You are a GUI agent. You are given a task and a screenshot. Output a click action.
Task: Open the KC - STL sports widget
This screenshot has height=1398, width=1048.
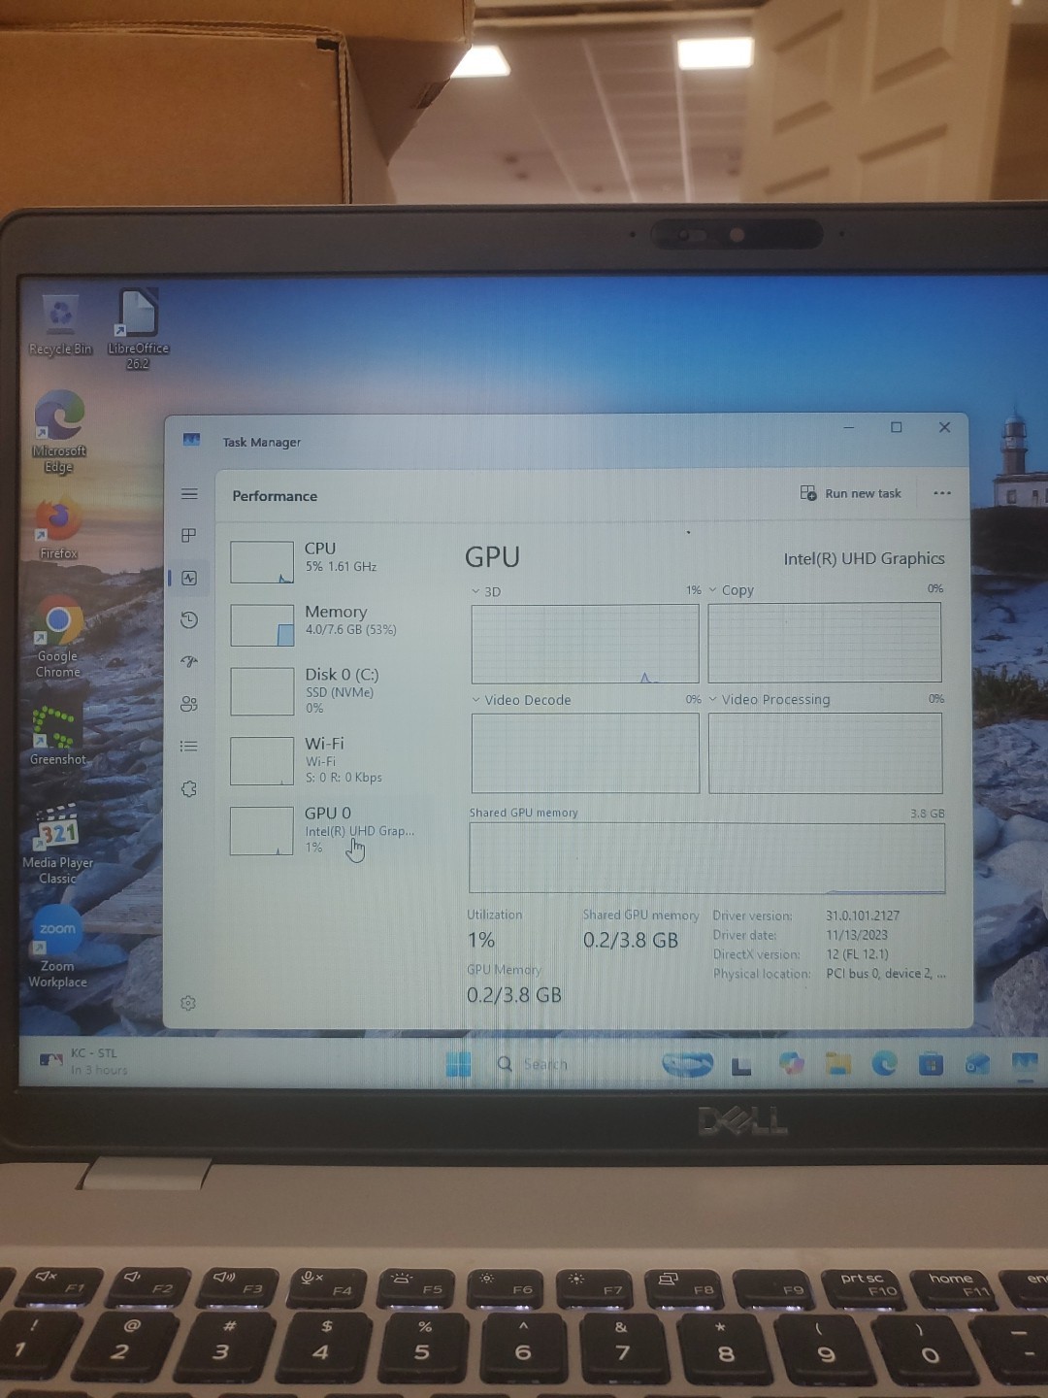point(83,1061)
